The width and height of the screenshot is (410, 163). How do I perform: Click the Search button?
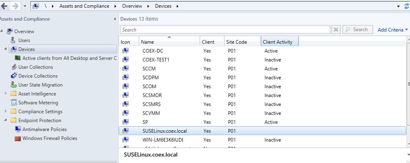[x=358, y=30]
